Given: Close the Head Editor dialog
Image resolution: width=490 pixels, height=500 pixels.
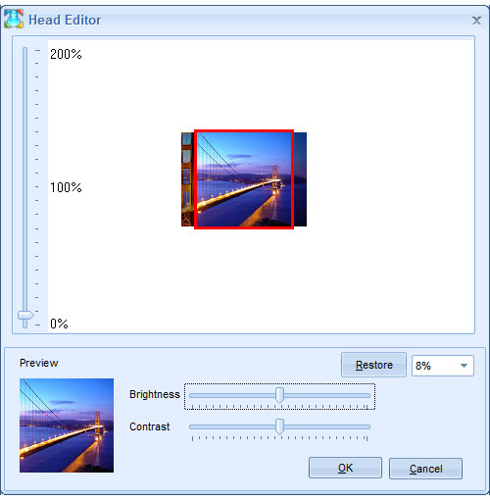Looking at the screenshot, I should pos(476,21).
